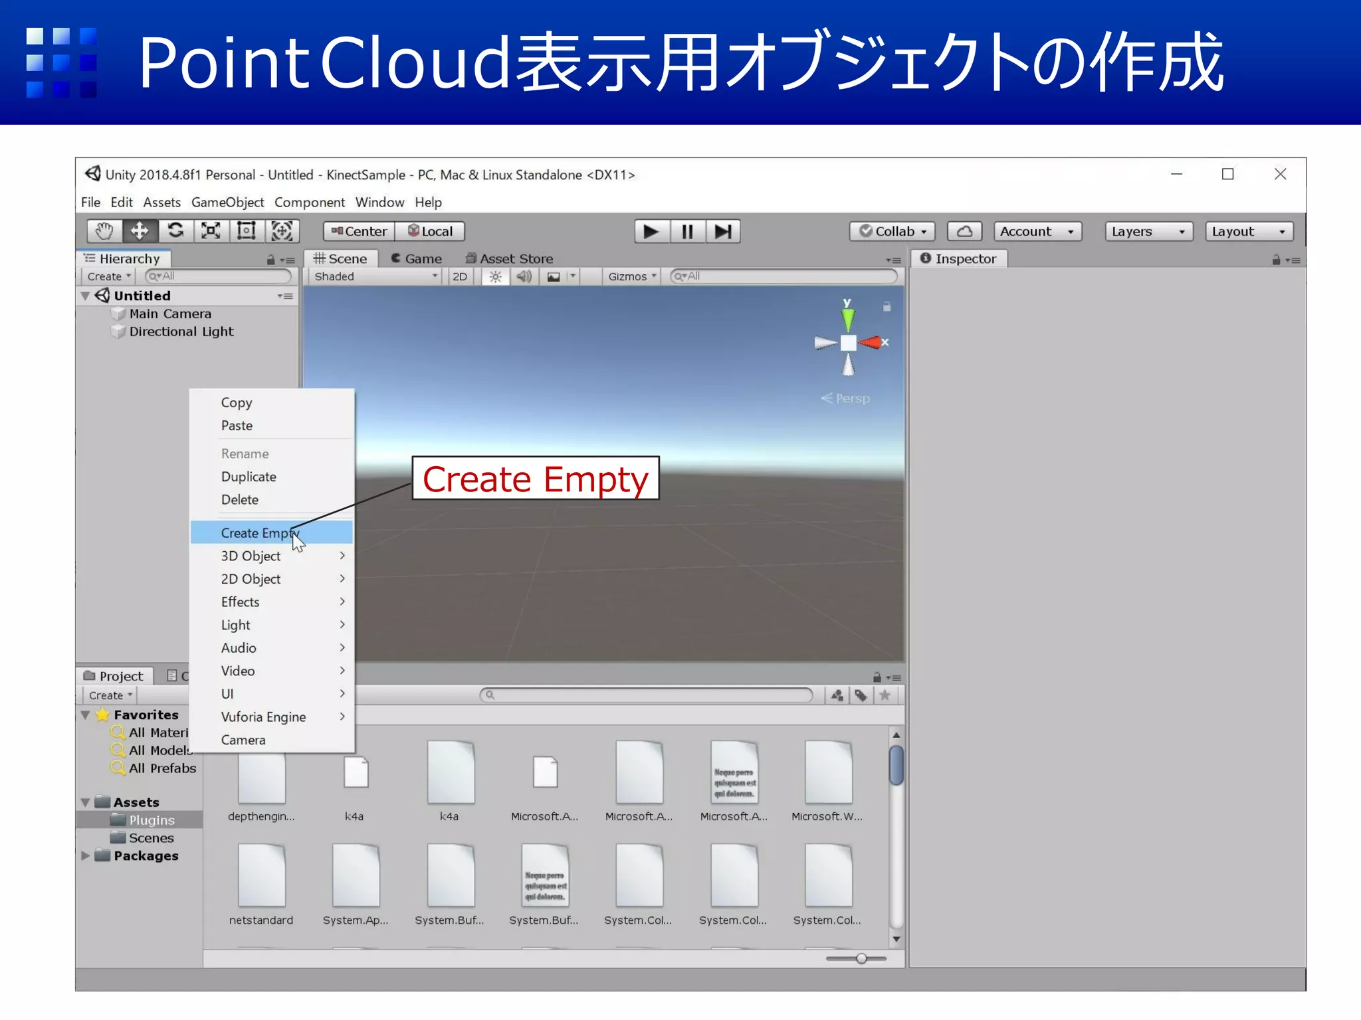Image resolution: width=1361 pixels, height=1020 pixels.
Task: Toggle scene lighting sun icon
Action: (x=495, y=277)
